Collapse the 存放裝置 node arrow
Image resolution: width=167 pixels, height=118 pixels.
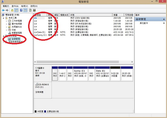click(4, 36)
